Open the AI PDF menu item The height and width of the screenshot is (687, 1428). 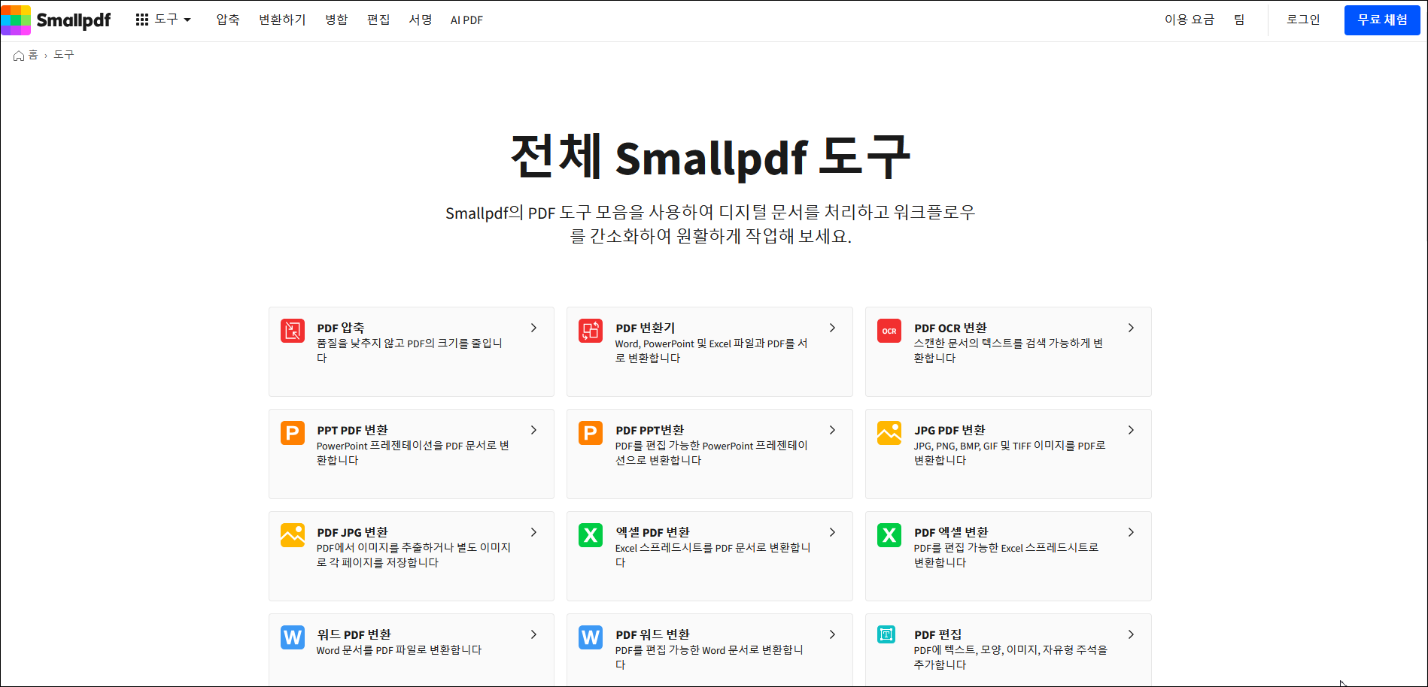466,20
